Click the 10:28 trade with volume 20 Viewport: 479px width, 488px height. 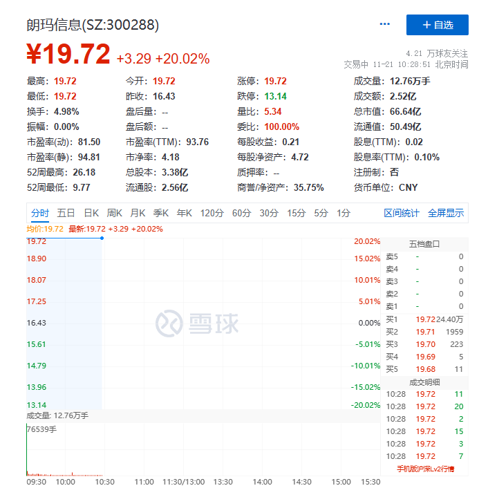point(424,406)
